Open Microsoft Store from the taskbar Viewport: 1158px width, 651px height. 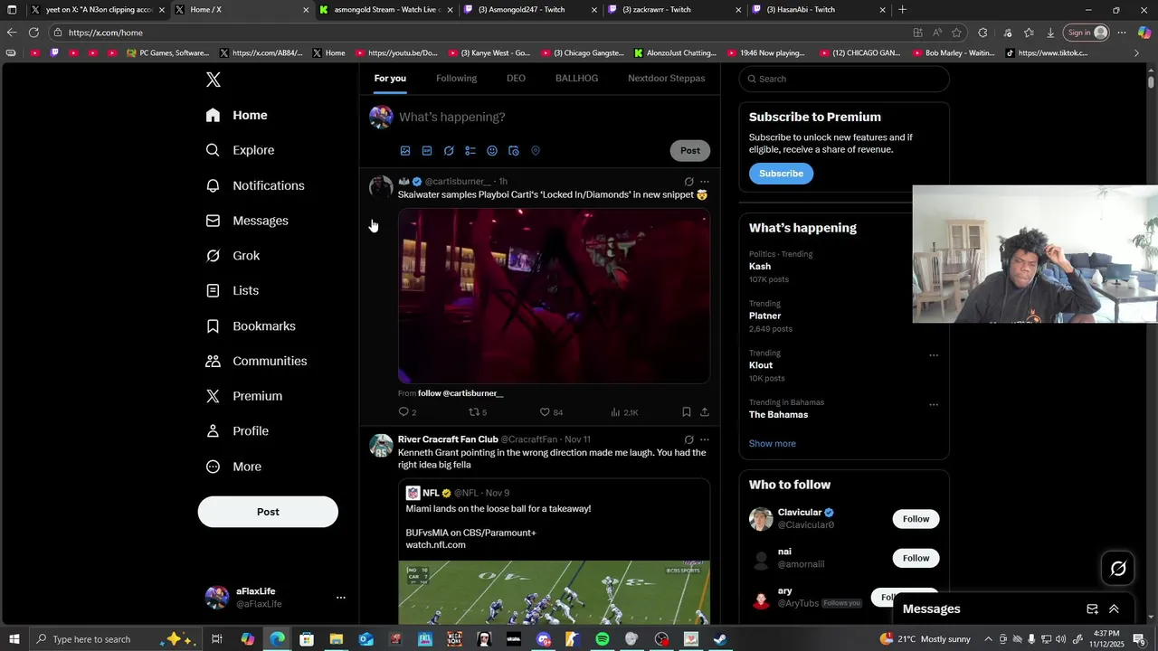[x=307, y=639]
